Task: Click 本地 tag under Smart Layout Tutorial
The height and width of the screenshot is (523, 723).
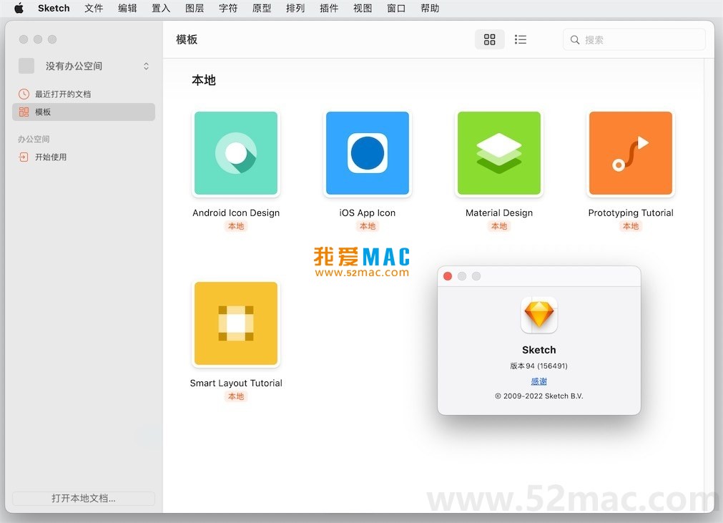Action: coord(236,396)
